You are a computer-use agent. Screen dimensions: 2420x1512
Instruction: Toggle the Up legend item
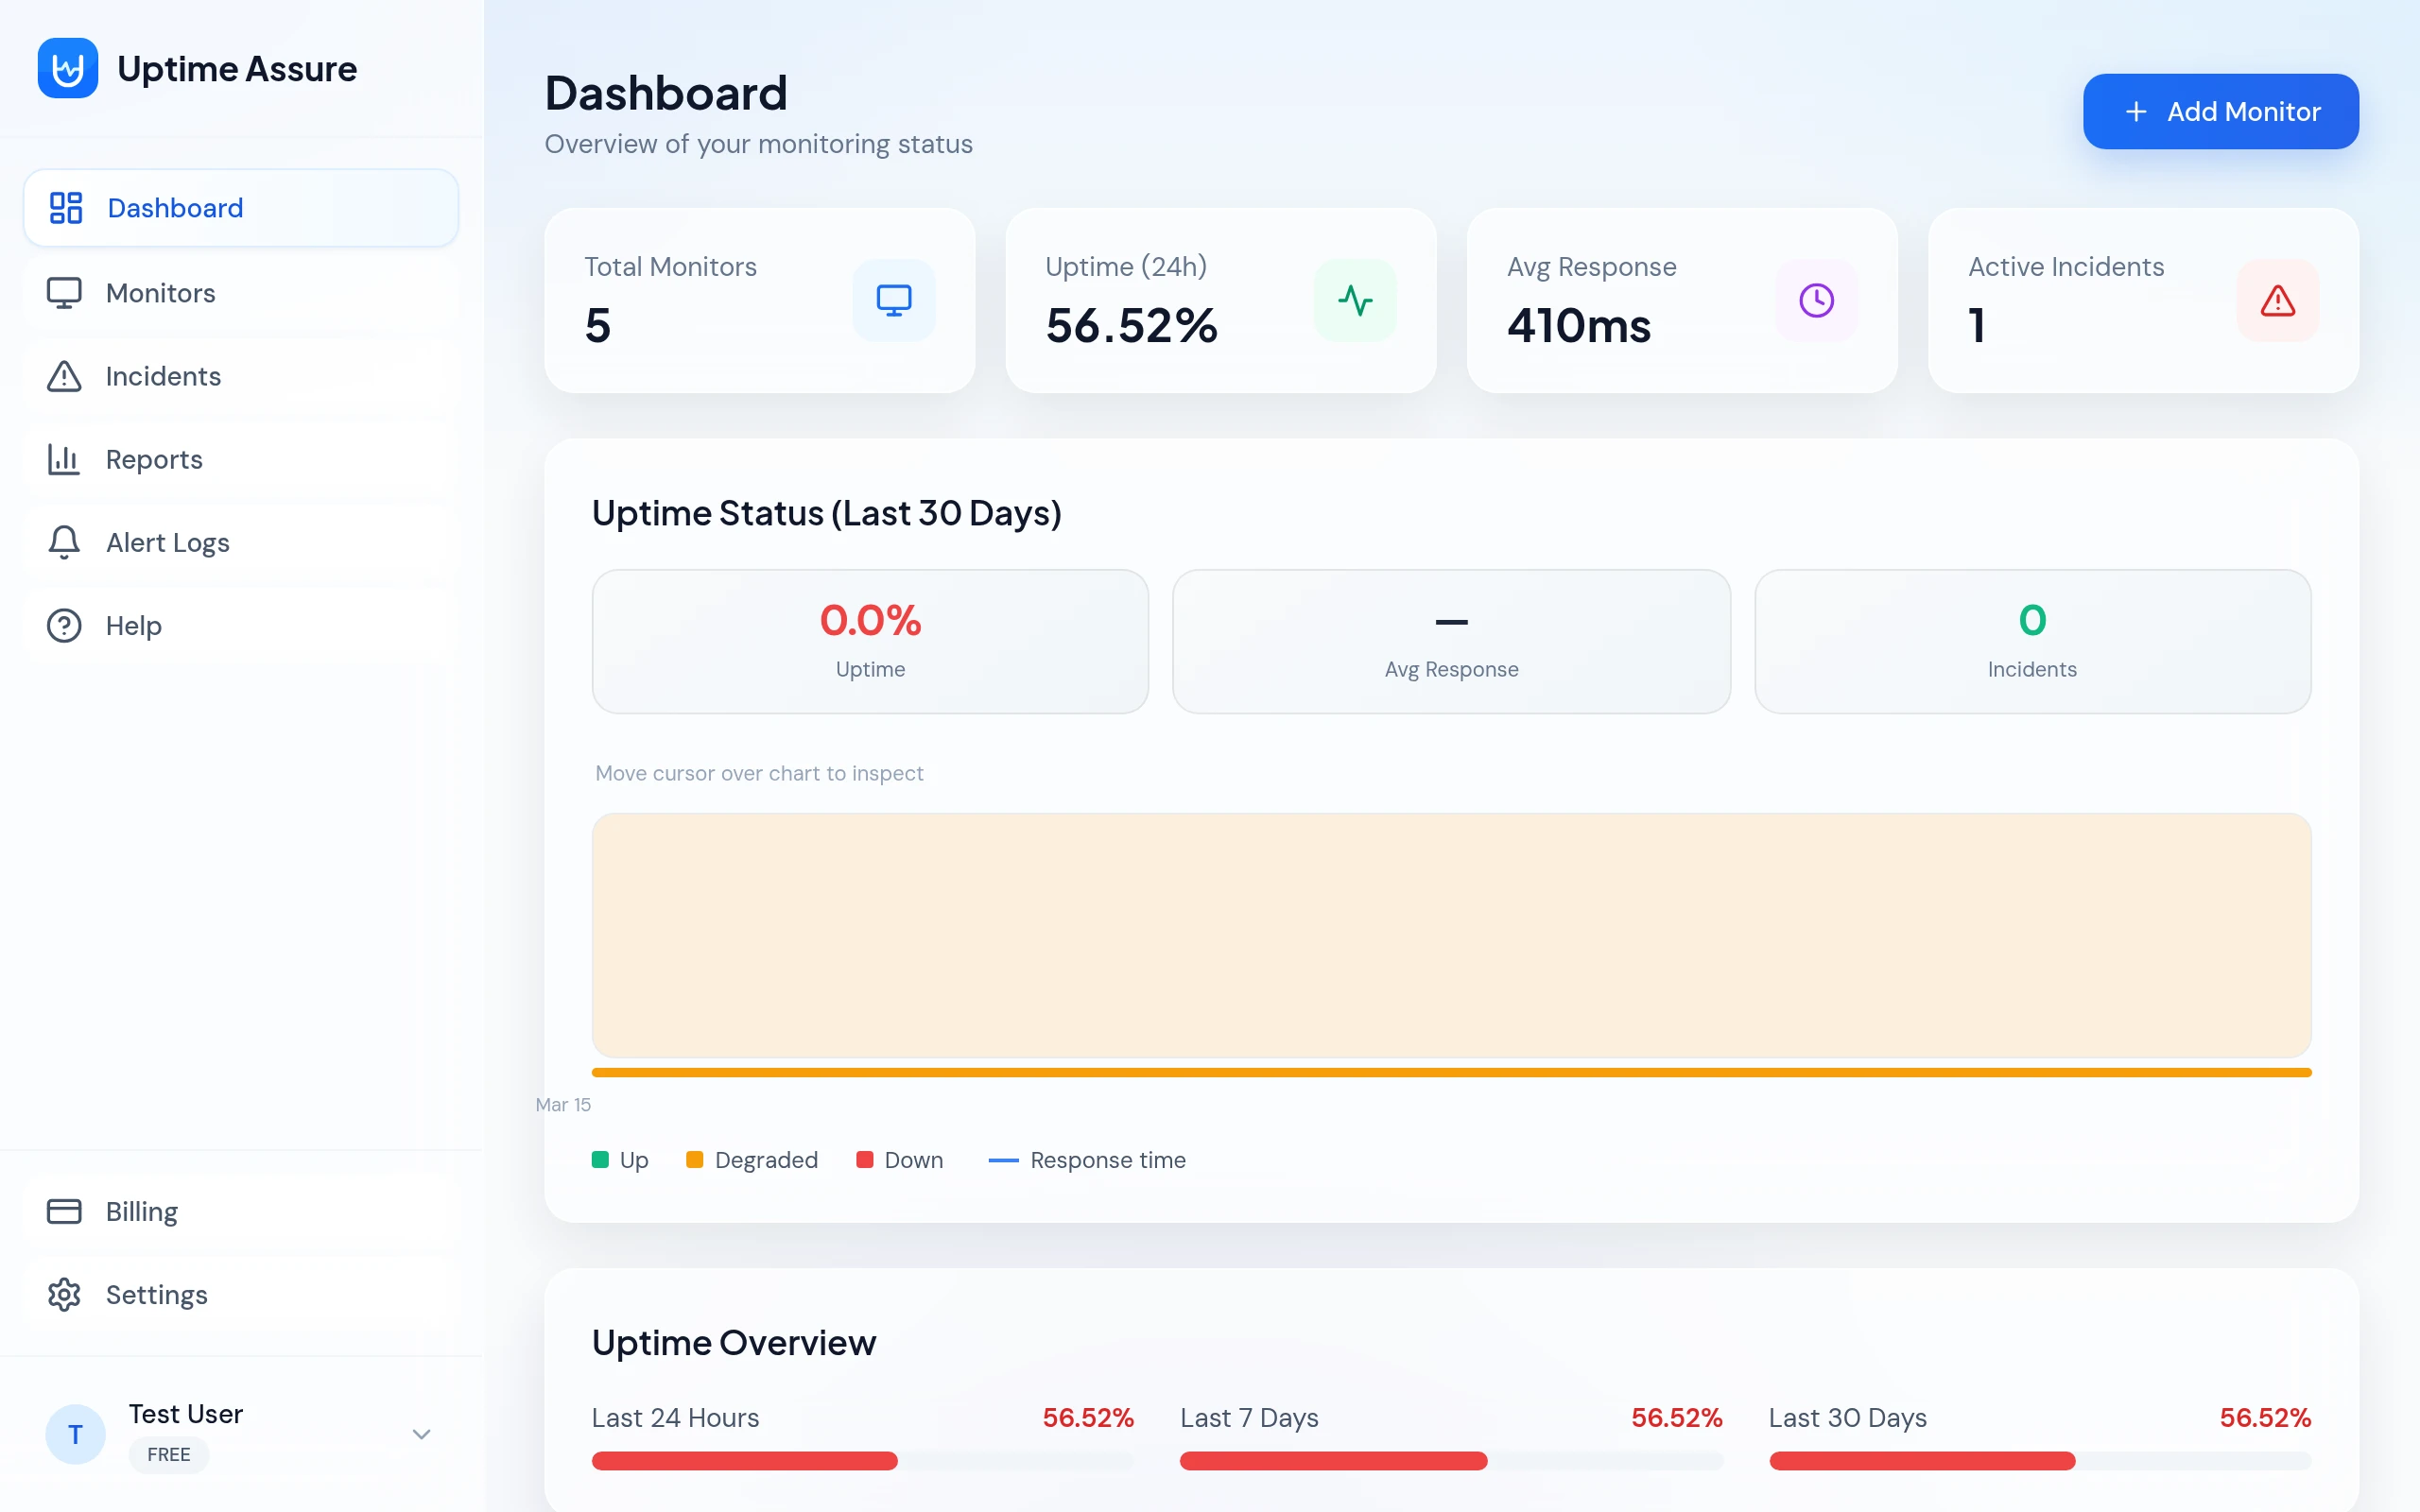(x=619, y=1159)
